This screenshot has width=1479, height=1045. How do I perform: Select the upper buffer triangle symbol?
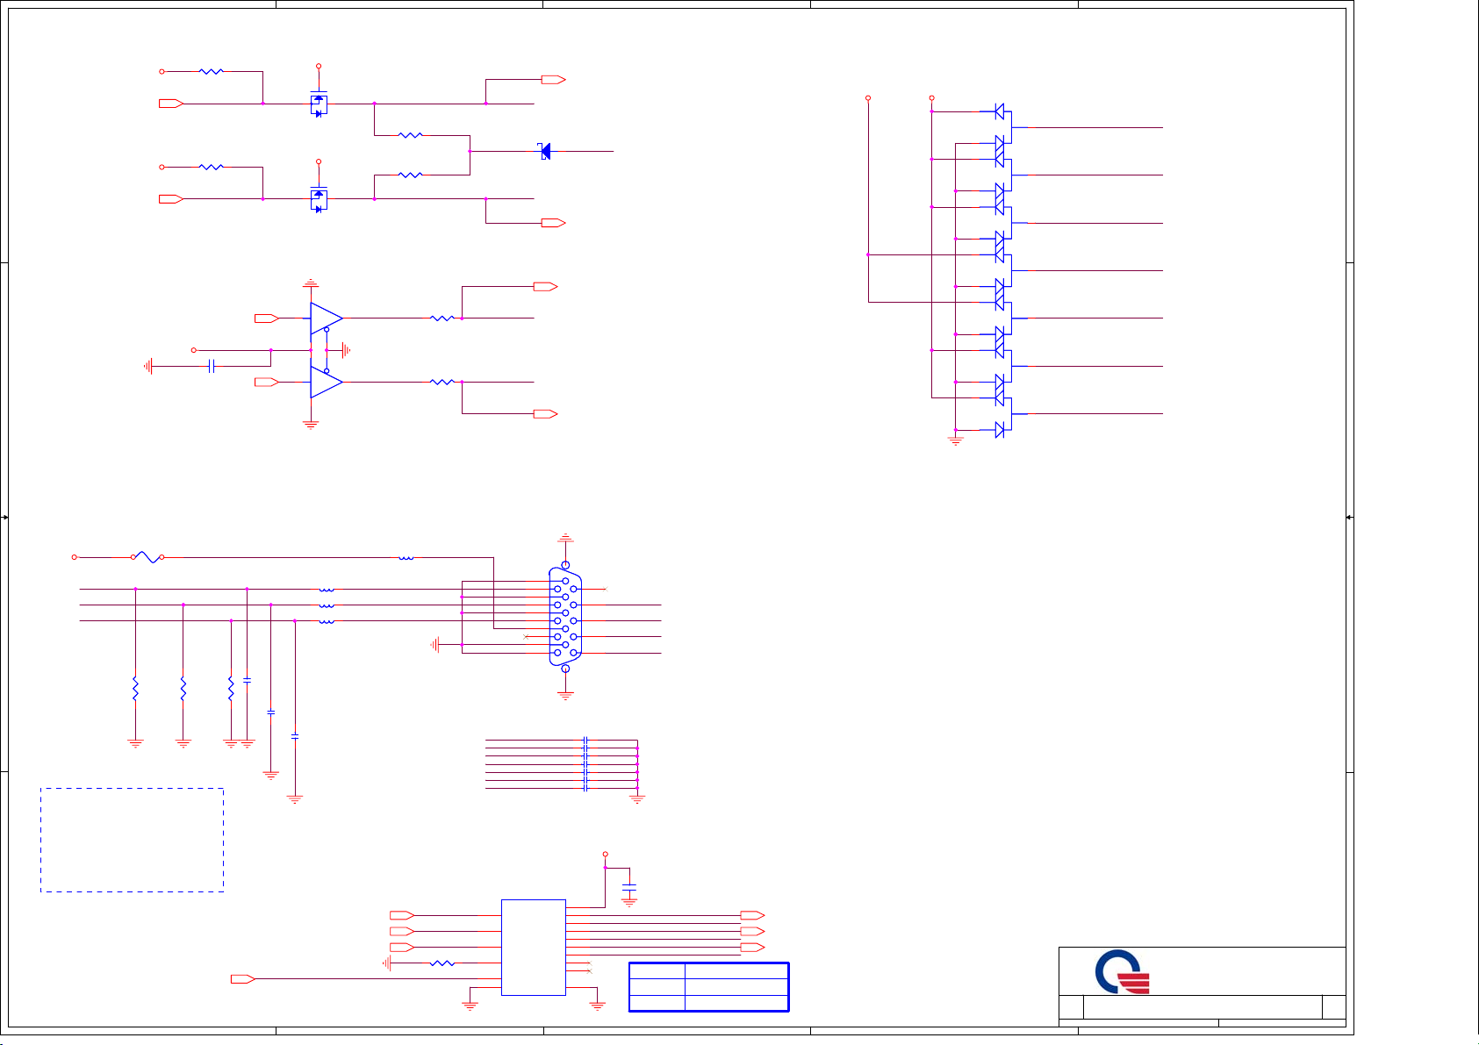click(x=327, y=318)
